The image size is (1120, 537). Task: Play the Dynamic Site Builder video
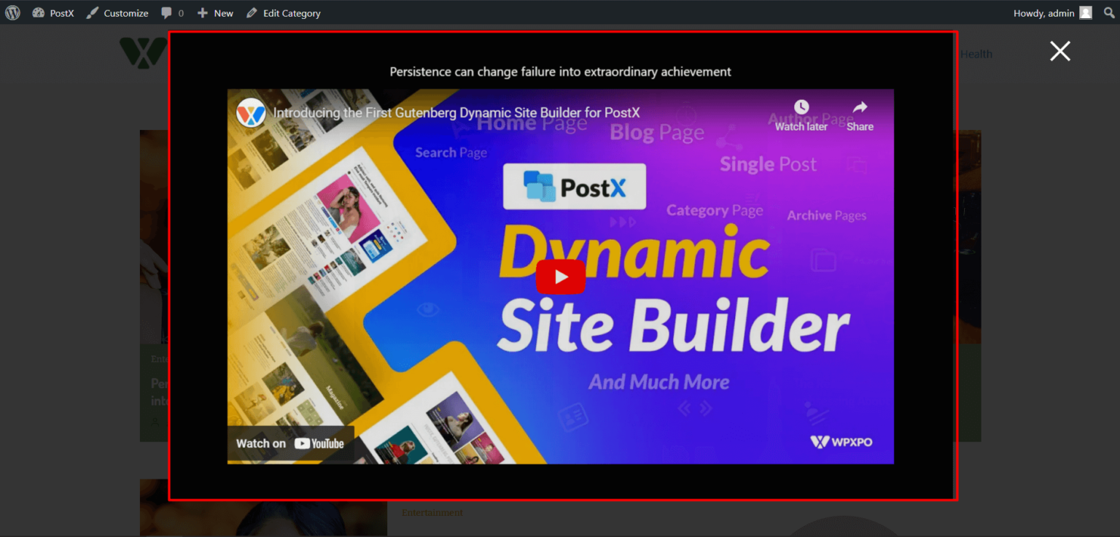click(561, 277)
